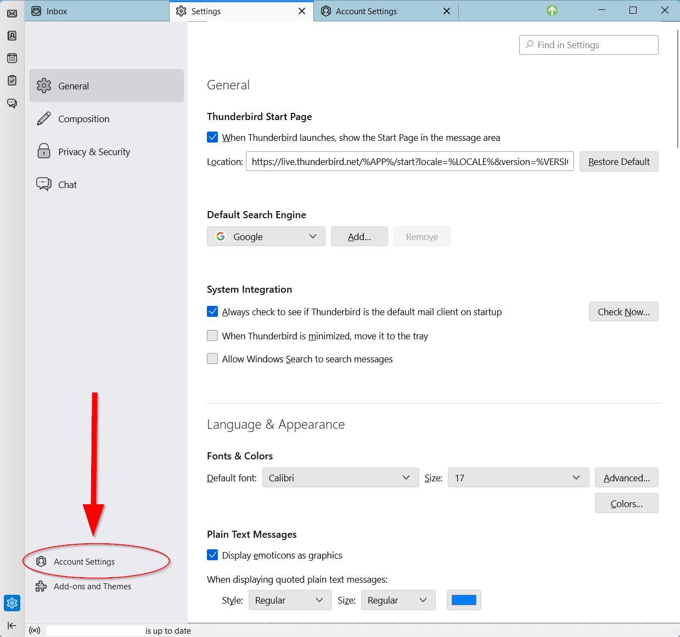Click the blue quoted text color swatch
680x637 pixels.
coord(464,600)
